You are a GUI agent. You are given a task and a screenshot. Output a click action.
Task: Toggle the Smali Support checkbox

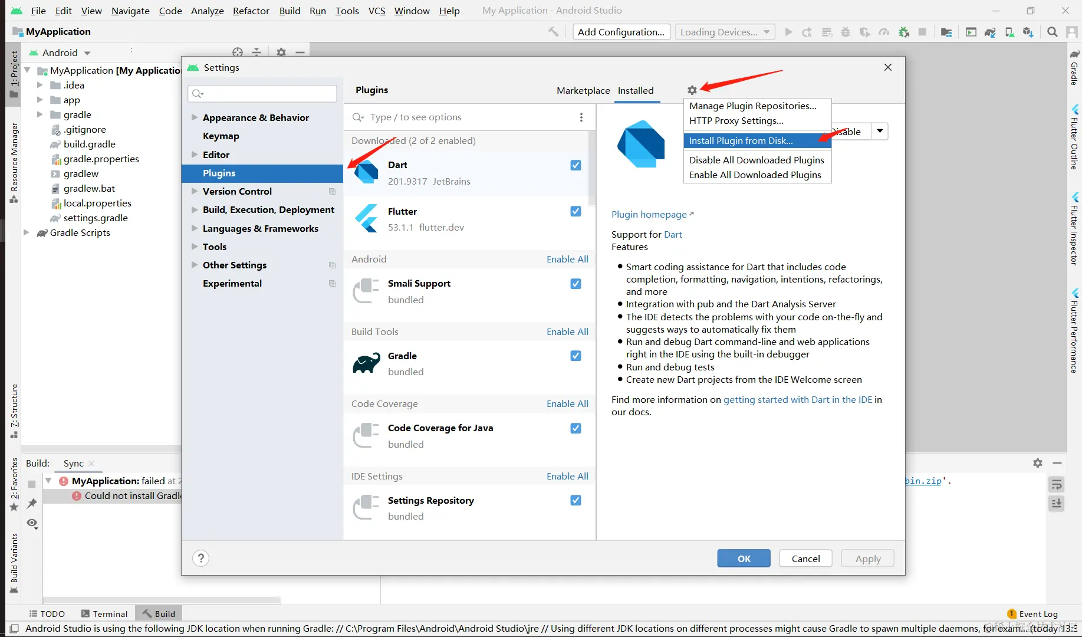point(576,284)
